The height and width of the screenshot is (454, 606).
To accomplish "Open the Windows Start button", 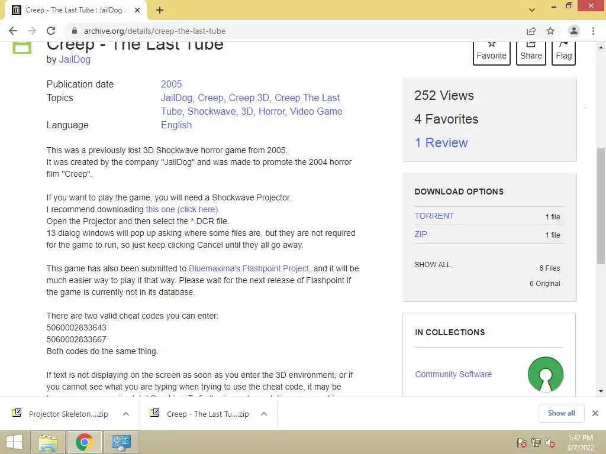I will tap(14, 442).
